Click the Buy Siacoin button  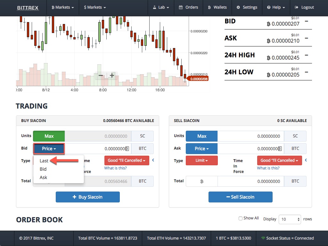point(87,197)
